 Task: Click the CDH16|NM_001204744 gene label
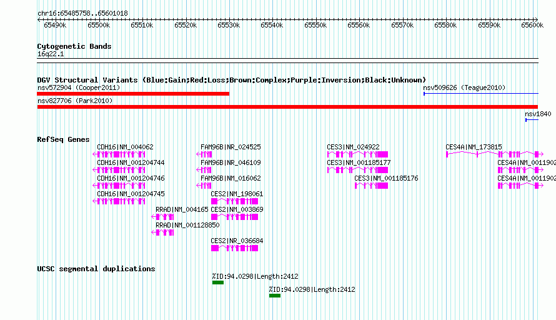131,162
